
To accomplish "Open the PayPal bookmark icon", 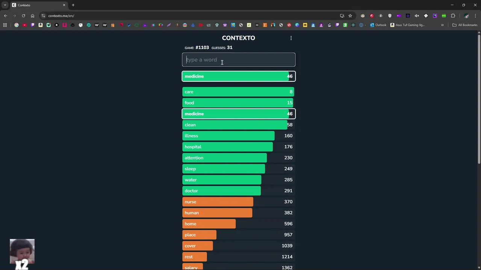I will coord(129,25).
